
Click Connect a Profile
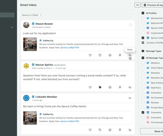153,43
